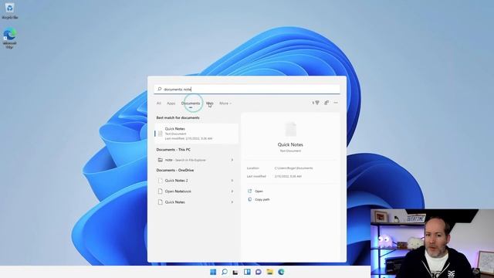
Task: Click the document icon beside Quick Notes 2
Action: pos(160,181)
